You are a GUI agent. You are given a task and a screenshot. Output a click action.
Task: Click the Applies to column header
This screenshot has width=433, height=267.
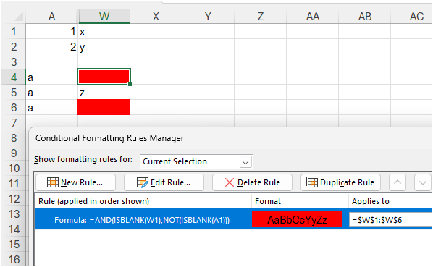(370, 201)
